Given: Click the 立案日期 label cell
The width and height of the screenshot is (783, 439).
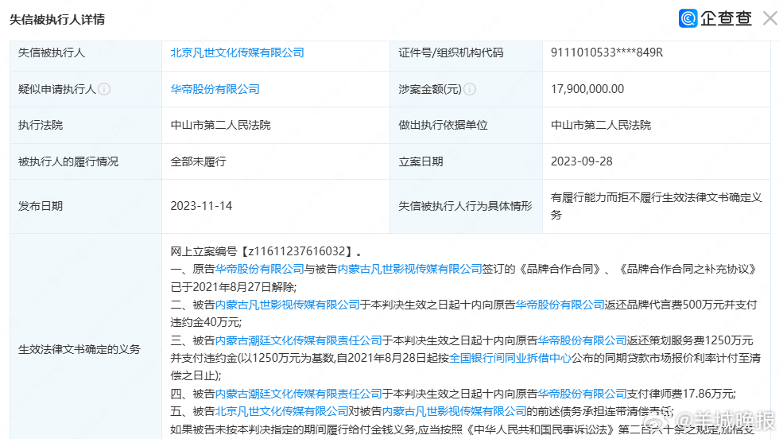Looking at the screenshot, I should tap(466, 161).
